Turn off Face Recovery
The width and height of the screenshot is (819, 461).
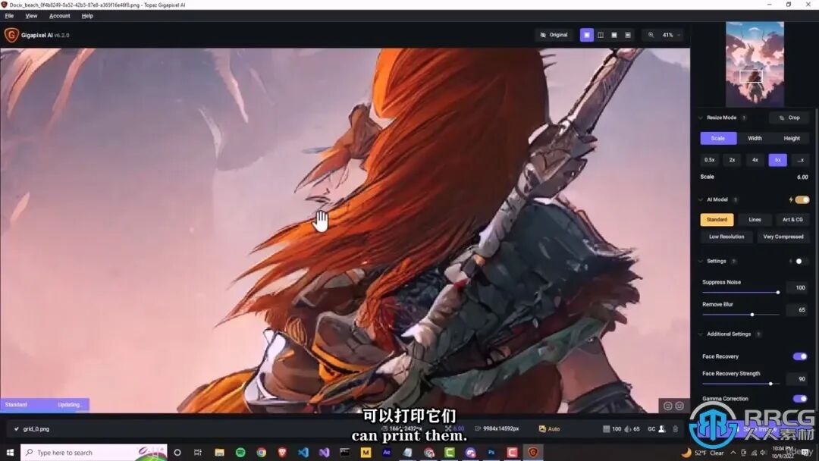(800, 356)
